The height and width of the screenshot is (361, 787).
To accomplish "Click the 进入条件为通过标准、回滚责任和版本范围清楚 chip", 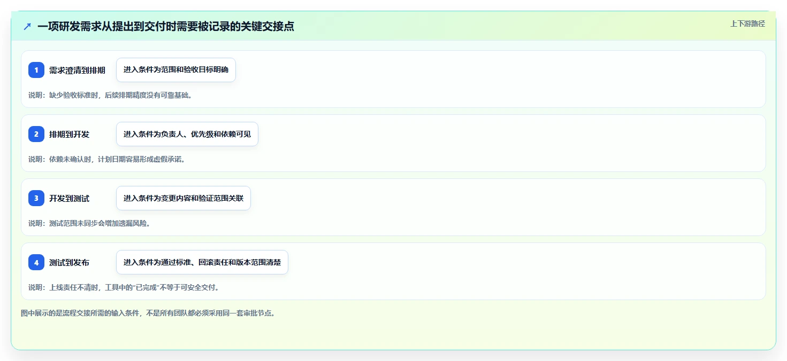I will pos(202,262).
